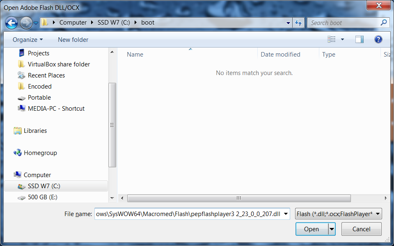394x246 pixels.
Task: Expand the File name history dropdown arrow
Action: pyautogui.click(x=286, y=214)
